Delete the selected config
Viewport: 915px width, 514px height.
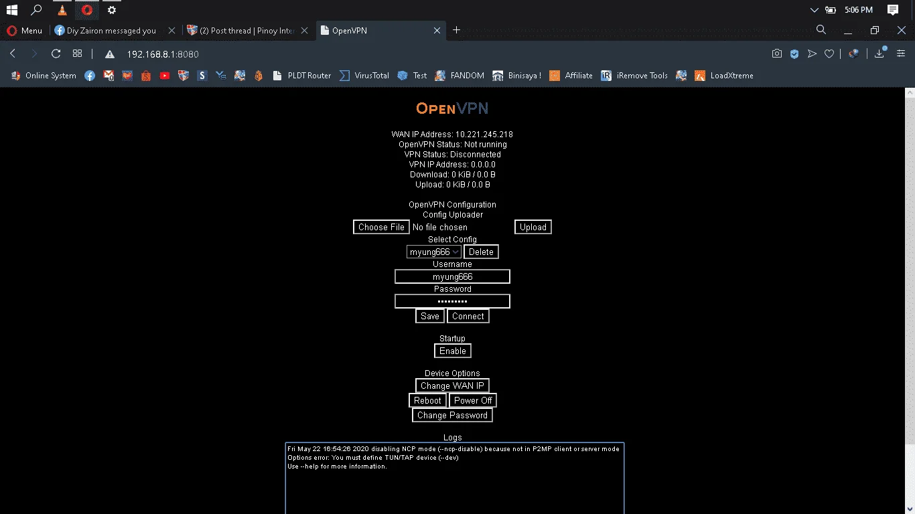click(481, 252)
